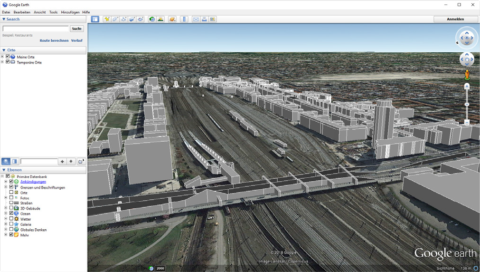Click the print icon in toolbar

tap(204, 19)
